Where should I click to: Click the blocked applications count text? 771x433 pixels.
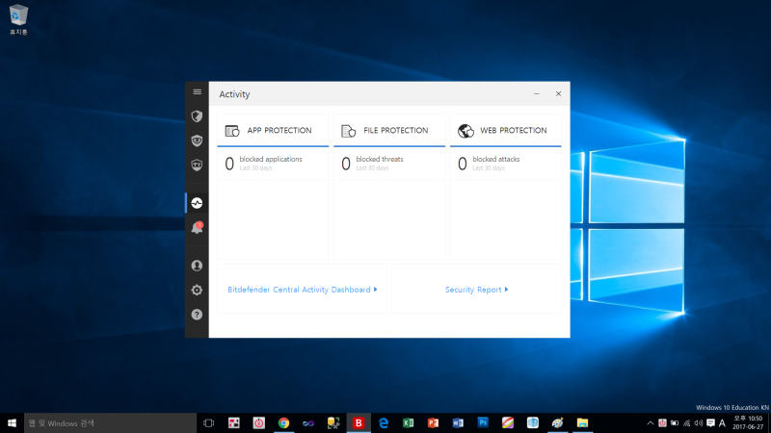(271, 159)
